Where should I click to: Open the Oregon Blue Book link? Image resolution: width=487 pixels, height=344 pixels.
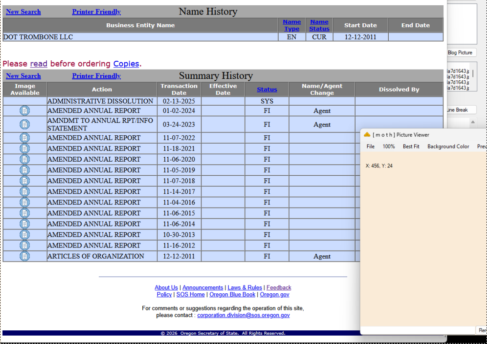(x=232, y=295)
